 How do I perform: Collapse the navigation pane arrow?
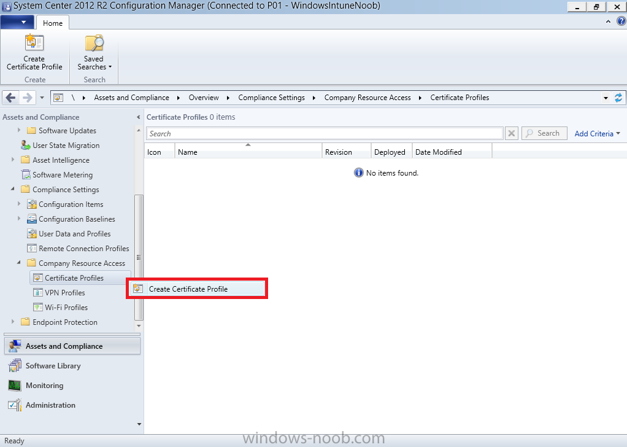[139, 117]
